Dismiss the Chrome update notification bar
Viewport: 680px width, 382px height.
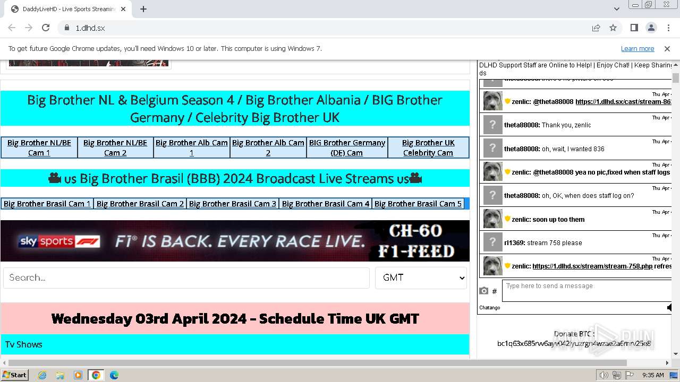pos(667,49)
